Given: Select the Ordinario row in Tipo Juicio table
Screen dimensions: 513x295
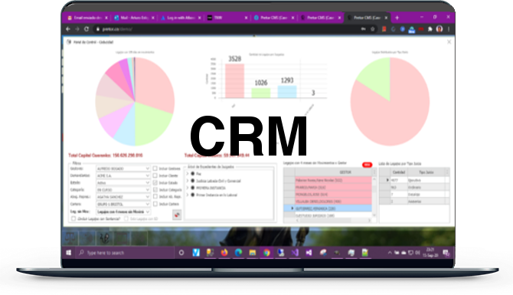Looking at the screenshot, I should click(x=414, y=187).
